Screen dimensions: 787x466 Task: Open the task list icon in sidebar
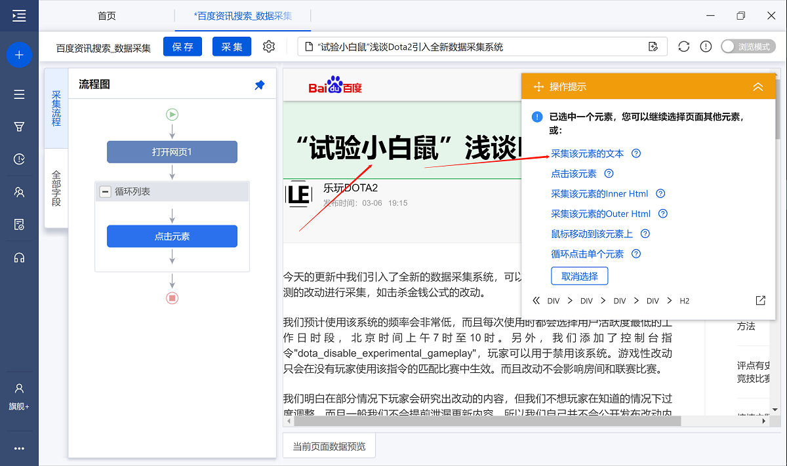coord(19,94)
